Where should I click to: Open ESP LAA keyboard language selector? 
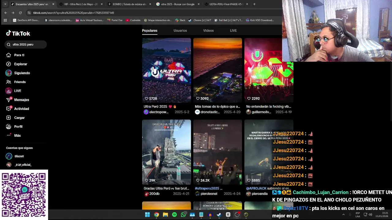pyautogui.click(x=358, y=215)
